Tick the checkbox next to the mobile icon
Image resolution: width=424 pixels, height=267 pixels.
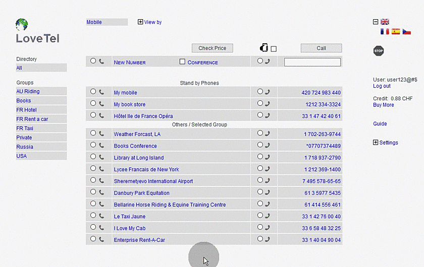click(274, 49)
